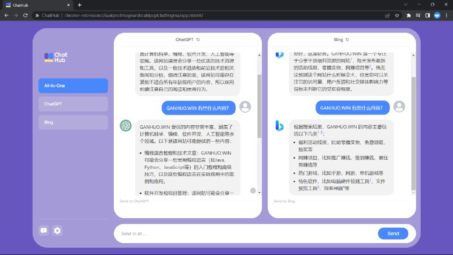The image size is (453, 255).
Task: Select the All-In-One sidebar item
Action: [x=73, y=86]
